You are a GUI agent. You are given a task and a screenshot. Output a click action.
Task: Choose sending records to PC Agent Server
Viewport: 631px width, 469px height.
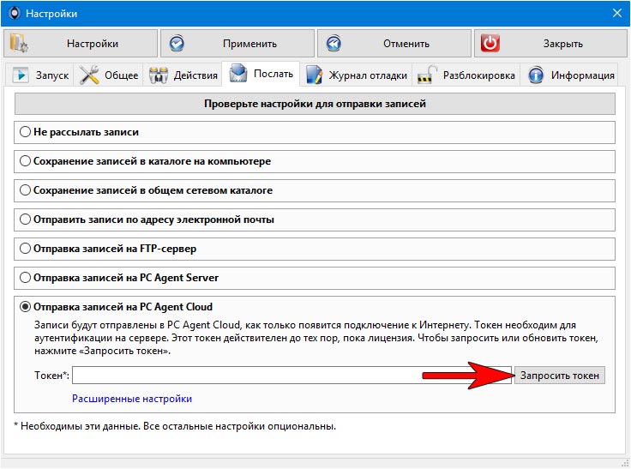click(x=26, y=278)
